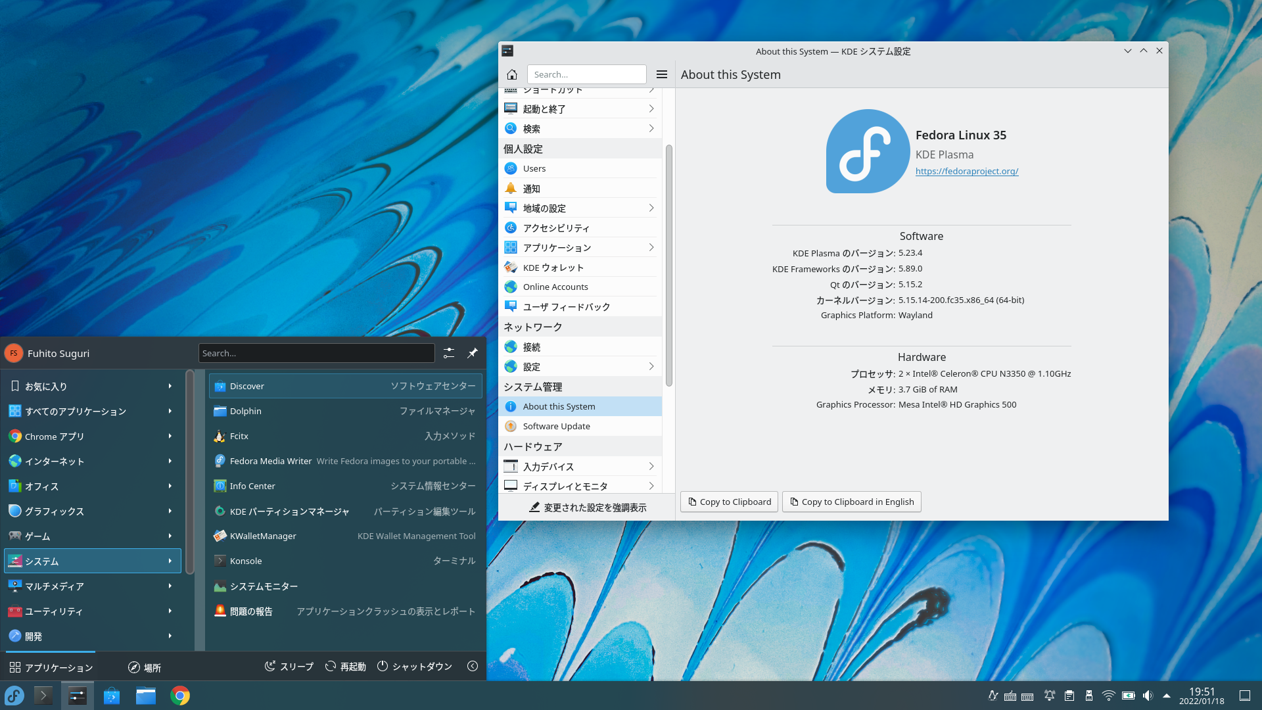This screenshot has width=1262, height=710.
Task: Show hidden system tray icons arrow
Action: click(1167, 696)
